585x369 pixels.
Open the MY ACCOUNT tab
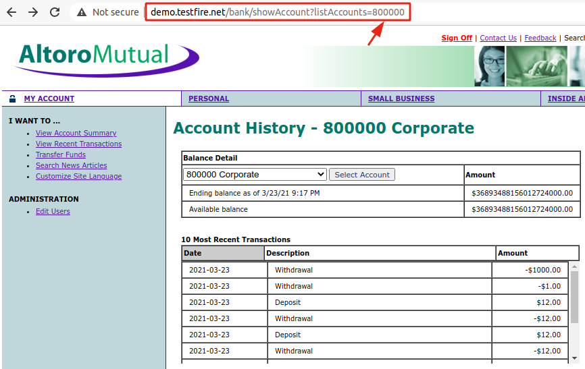(49, 98)
